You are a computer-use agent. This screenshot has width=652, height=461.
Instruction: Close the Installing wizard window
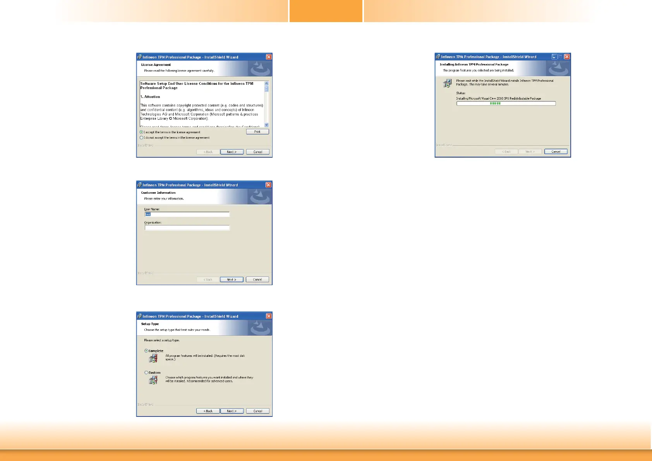pyautogui.click(x=567, y=57)
